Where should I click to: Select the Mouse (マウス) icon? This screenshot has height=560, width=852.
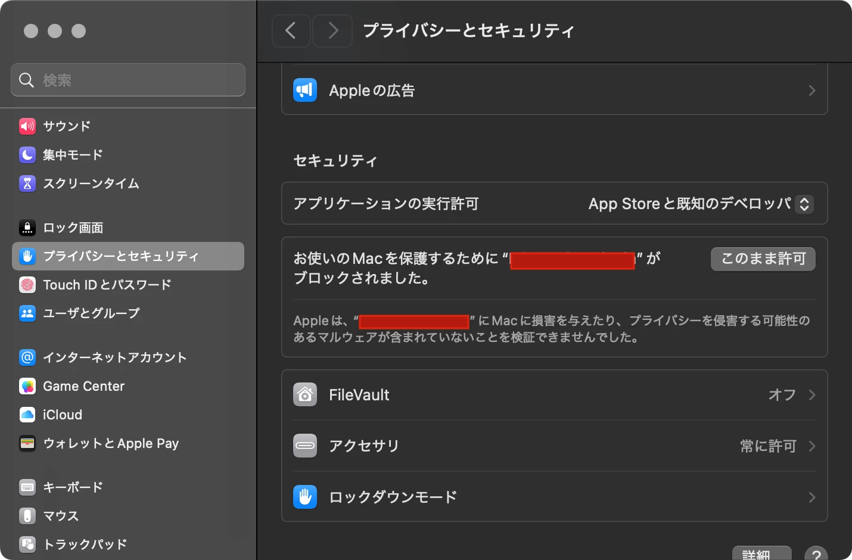(x=27, y=516)
